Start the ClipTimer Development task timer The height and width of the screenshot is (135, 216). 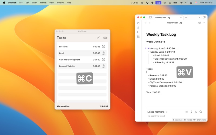(103, 60)
